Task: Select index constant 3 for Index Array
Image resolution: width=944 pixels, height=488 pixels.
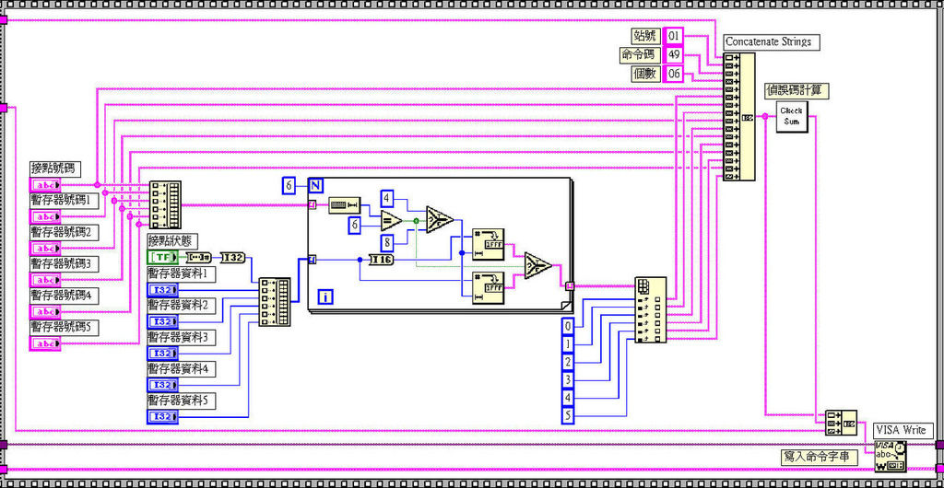Action: coord(568,380)
